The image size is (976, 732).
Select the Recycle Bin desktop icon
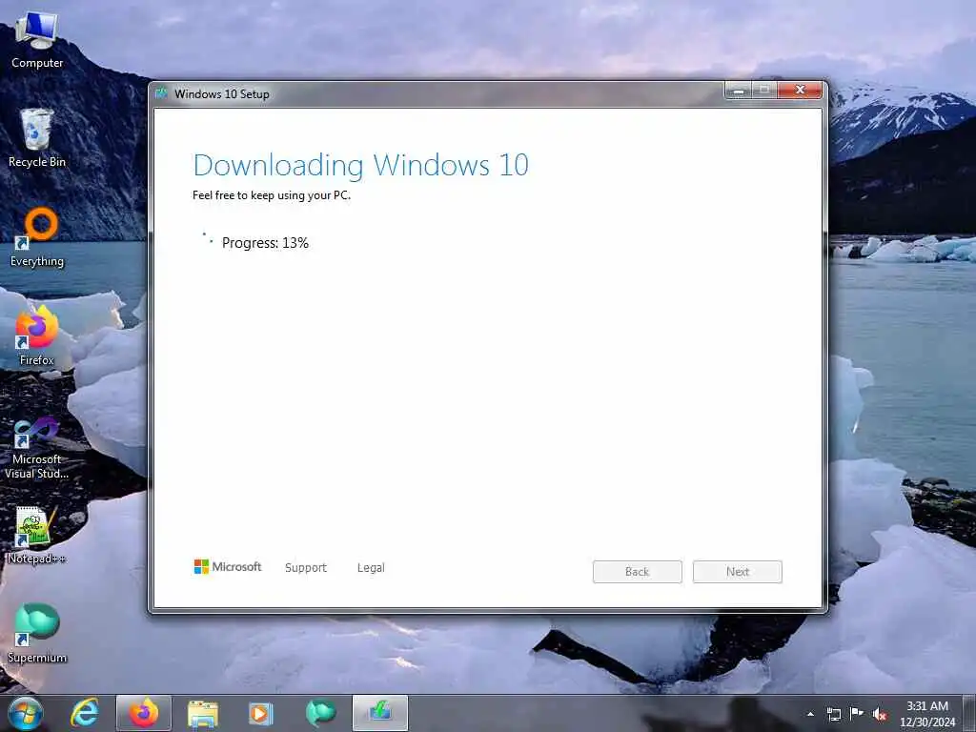click(37, 138)
